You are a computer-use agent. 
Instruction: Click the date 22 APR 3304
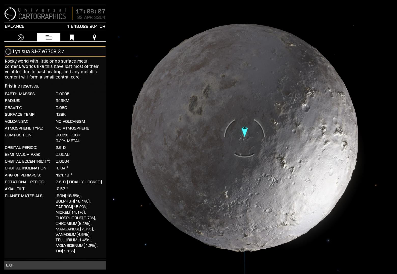click(x=91, y=18)
